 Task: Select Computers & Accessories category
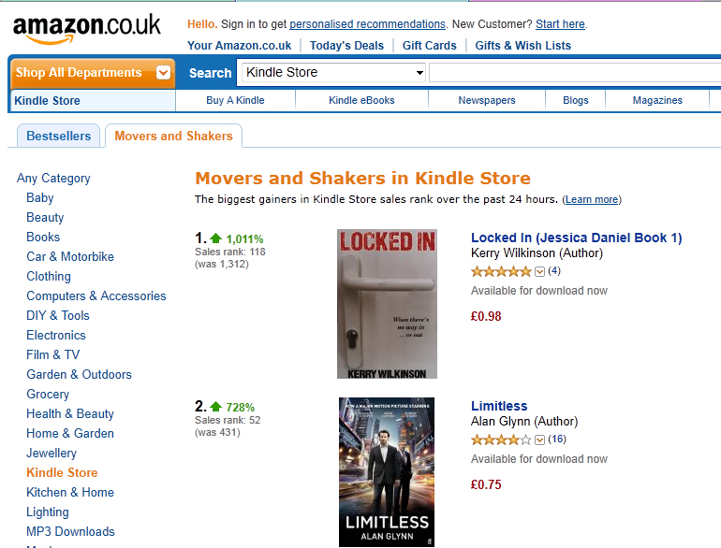point(96,296)
